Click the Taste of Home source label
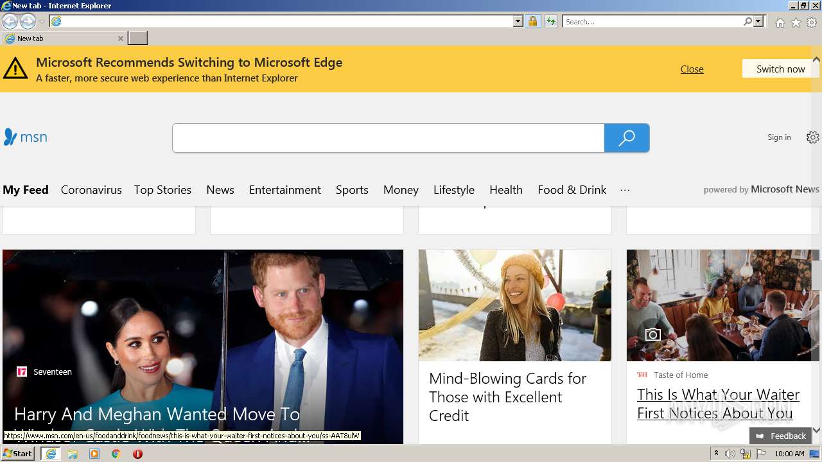822x462 pixels. [681, 375]
